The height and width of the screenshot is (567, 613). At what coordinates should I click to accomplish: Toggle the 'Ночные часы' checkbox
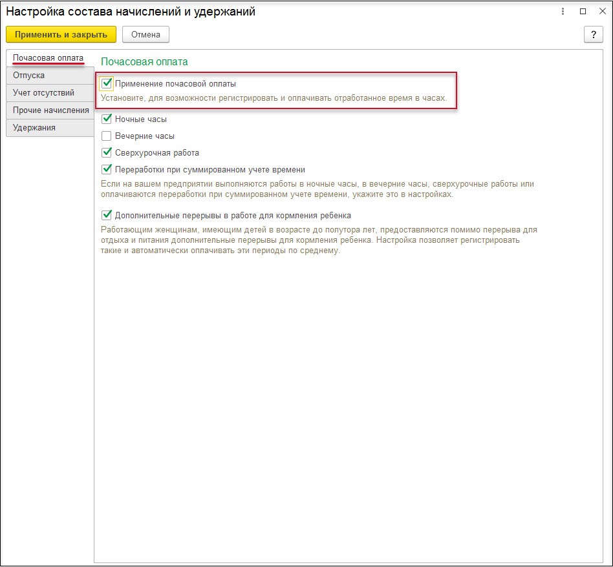tap(106, 119)
